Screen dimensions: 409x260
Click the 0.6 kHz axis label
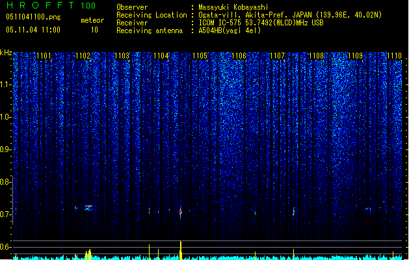pyautogui.click(x=5, y=247)
